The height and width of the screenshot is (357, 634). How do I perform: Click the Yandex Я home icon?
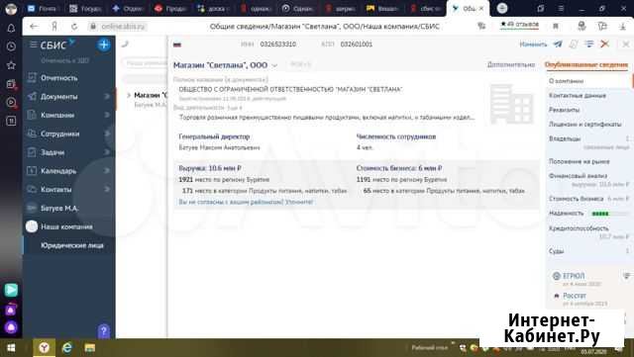(x=53, y=27)
